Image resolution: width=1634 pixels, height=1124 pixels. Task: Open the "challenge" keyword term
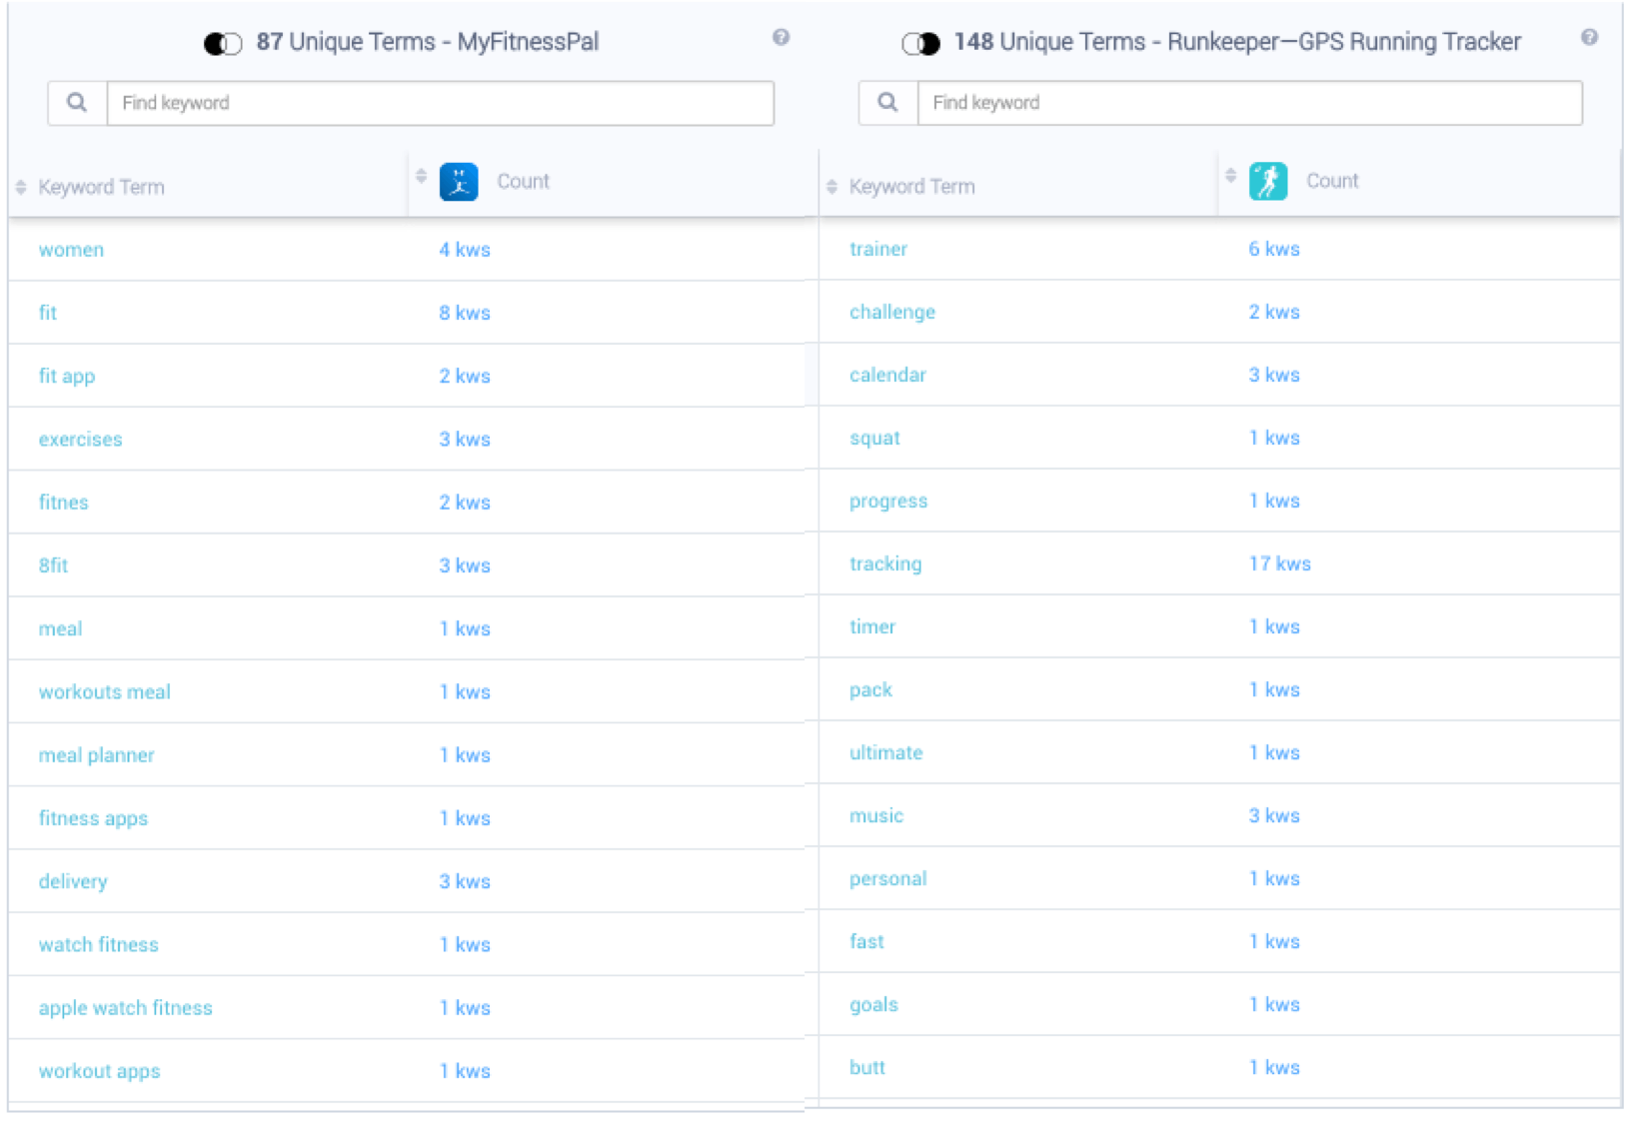pos(891,312)
